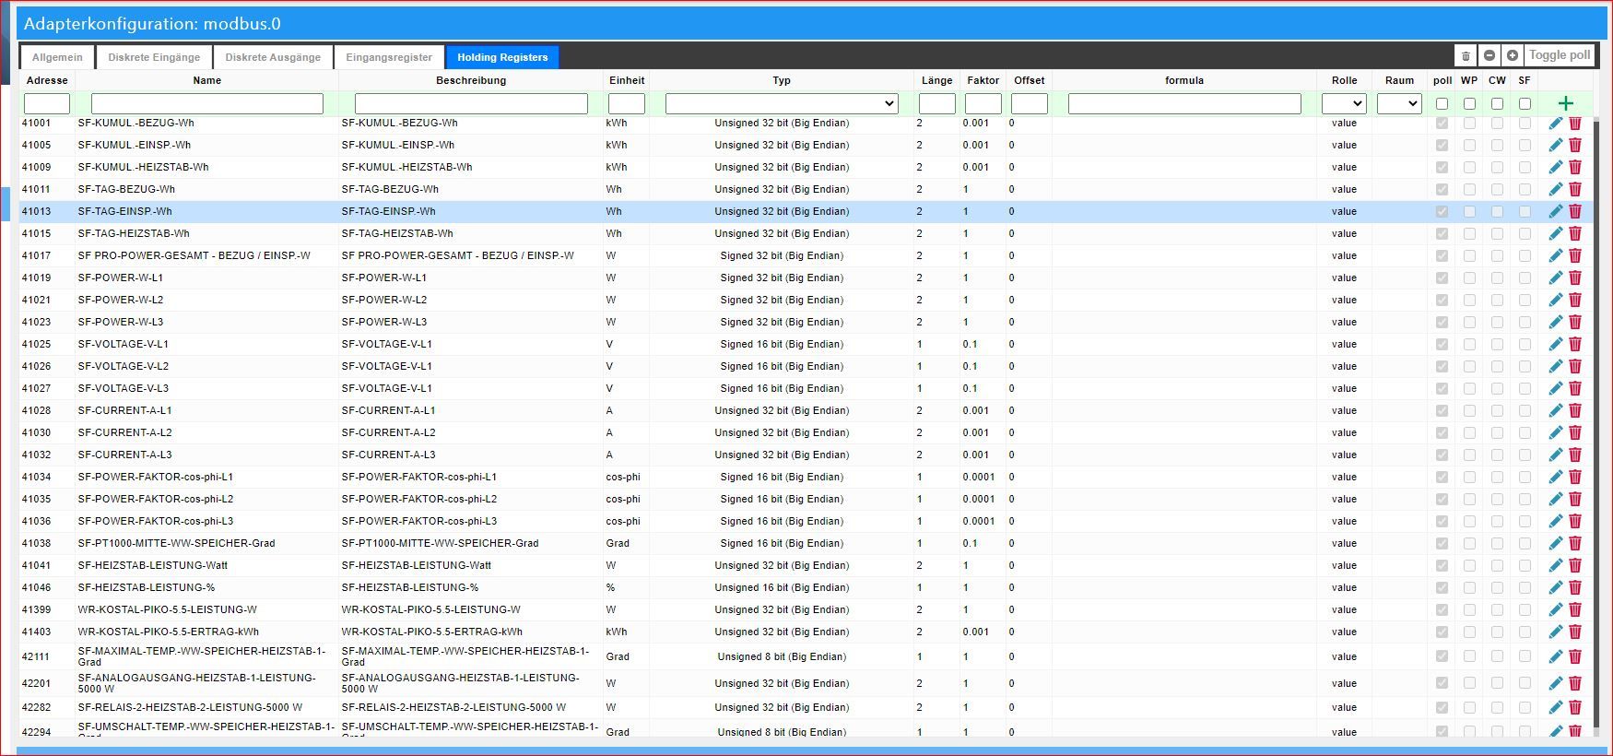
Task: Edit row 41011 SF-TAG-BEZUG-Wh
Action: [1556, 189]
